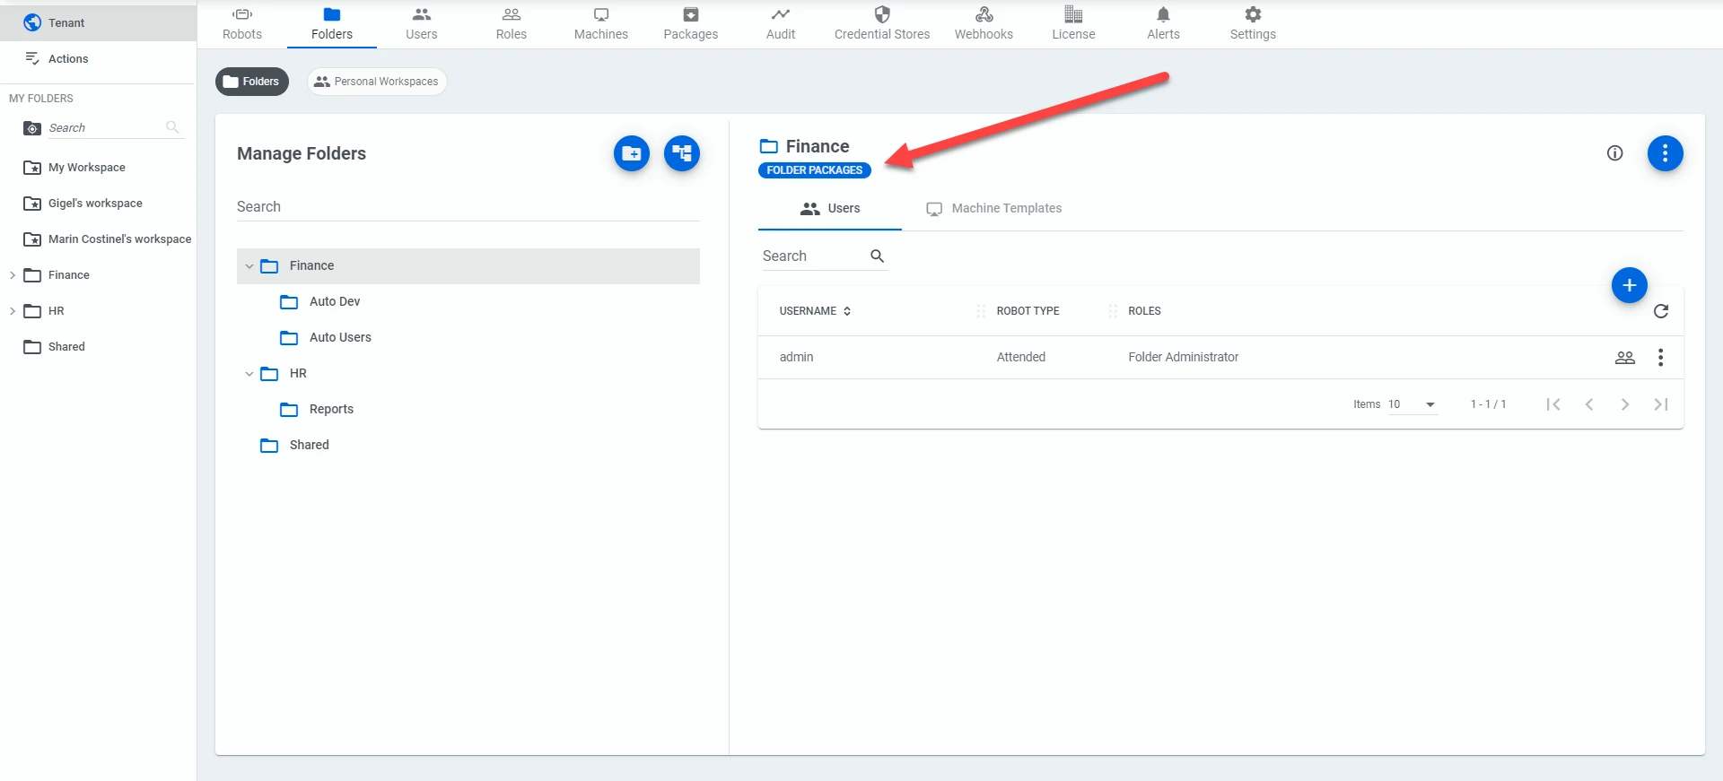Viewport: 1723px width, 781px height.
Task: Click the FOLDER PACKAGES badge
Action: pyautogui.click(x=815, y=170)
